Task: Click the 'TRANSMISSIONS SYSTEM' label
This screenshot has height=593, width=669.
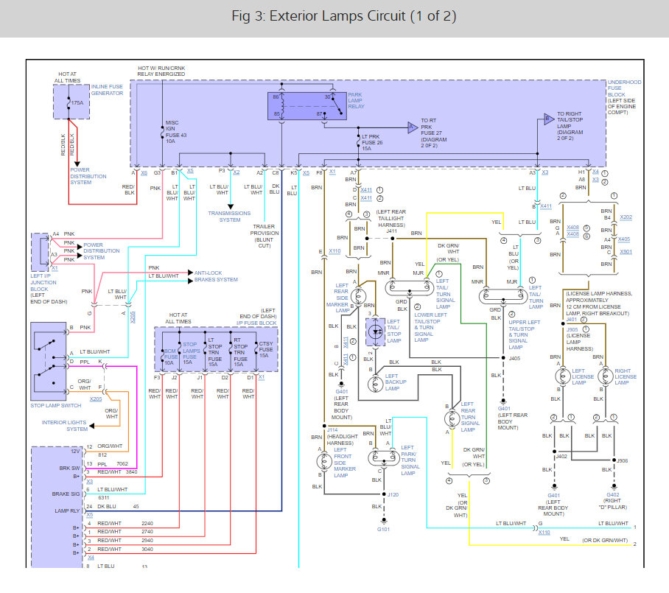Action: [230, 217]
